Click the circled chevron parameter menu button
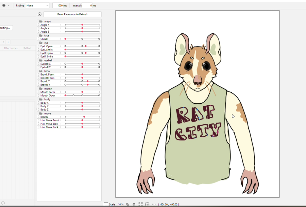 click(x=40, y=14)
